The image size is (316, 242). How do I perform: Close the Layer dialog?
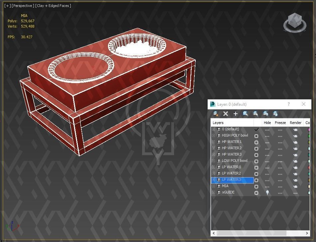[303, 104]
